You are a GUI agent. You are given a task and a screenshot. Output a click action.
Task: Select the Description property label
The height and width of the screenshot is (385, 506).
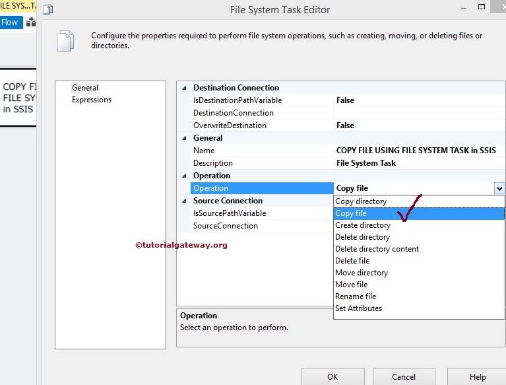coord(213,163)
